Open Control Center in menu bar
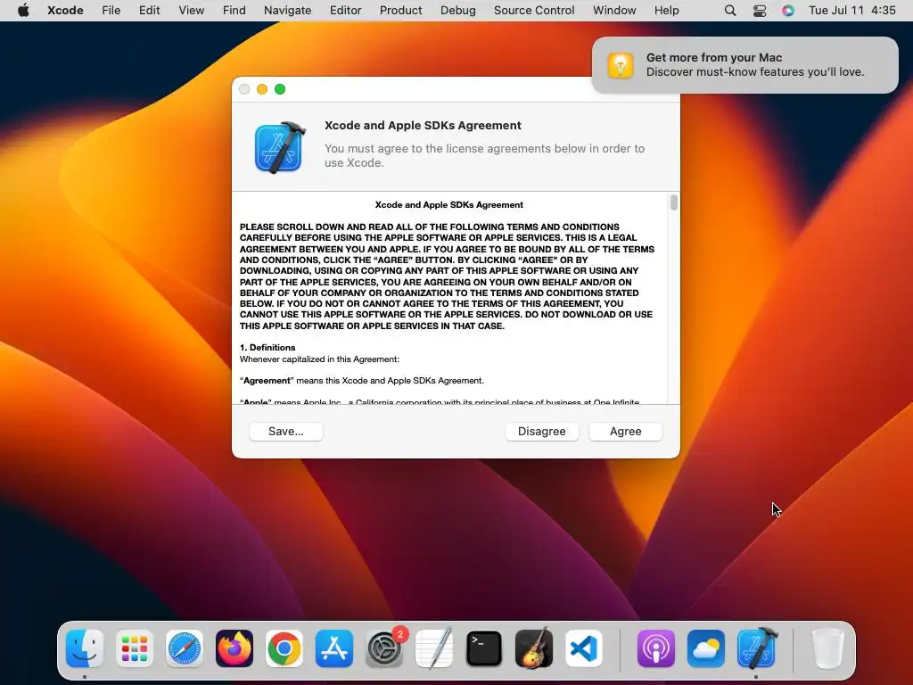 point(760,11)
